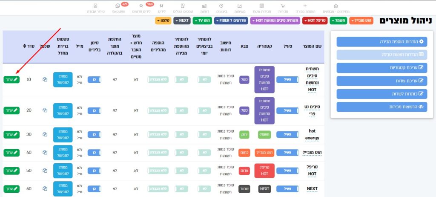Click the אדום color badge for טריפל HOT
This screenshot has width=436, height=197.
tap(244, 171)
